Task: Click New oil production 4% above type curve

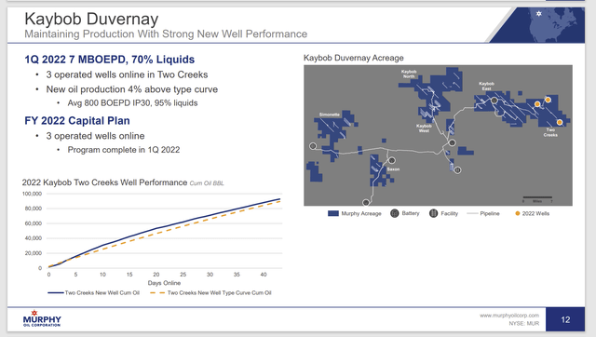Action: [132, 89]
